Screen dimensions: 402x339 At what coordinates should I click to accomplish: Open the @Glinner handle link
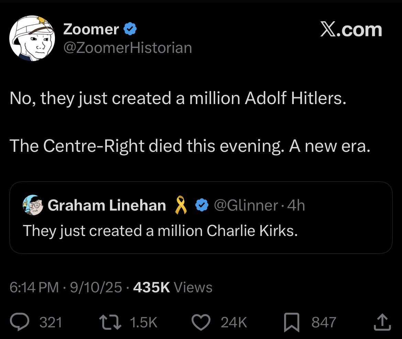[246, 205]
